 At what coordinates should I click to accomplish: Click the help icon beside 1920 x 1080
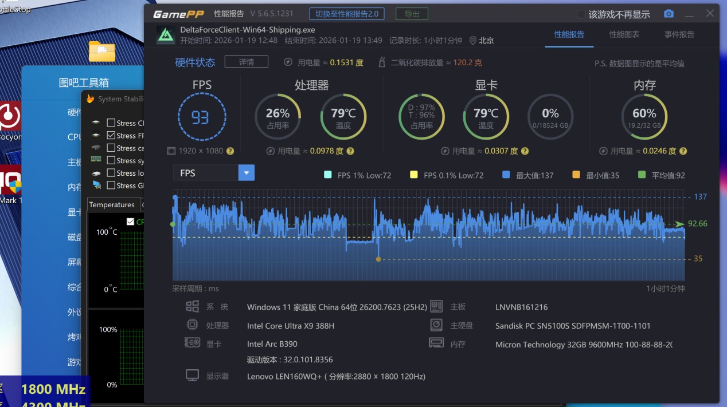click(230, 151)
